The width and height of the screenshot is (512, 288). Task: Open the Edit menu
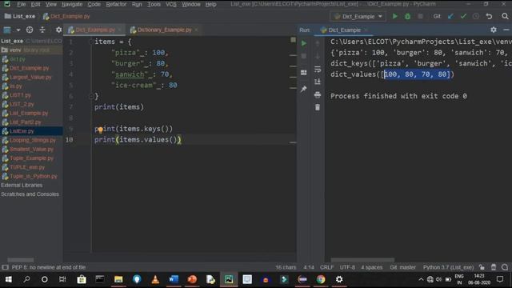point(35,4)
